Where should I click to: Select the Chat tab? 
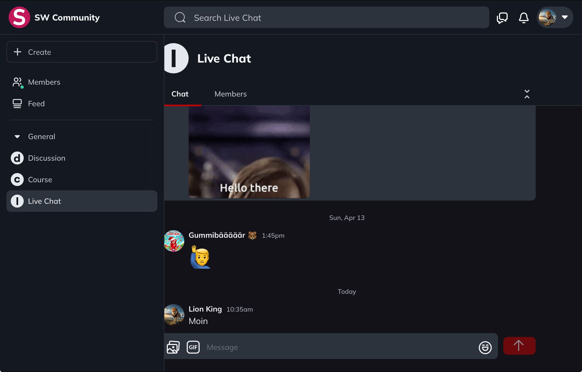180,94
